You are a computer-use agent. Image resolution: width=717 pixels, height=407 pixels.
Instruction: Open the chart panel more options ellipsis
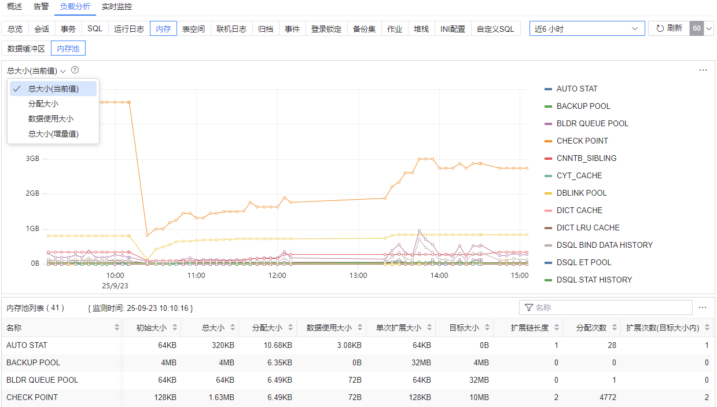[703, 70]
